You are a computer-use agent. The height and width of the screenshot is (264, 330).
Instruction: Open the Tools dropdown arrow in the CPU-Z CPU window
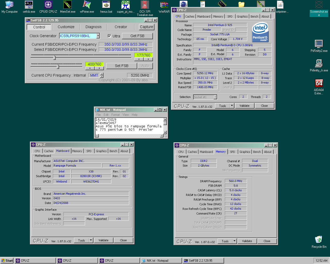[232, 106]
